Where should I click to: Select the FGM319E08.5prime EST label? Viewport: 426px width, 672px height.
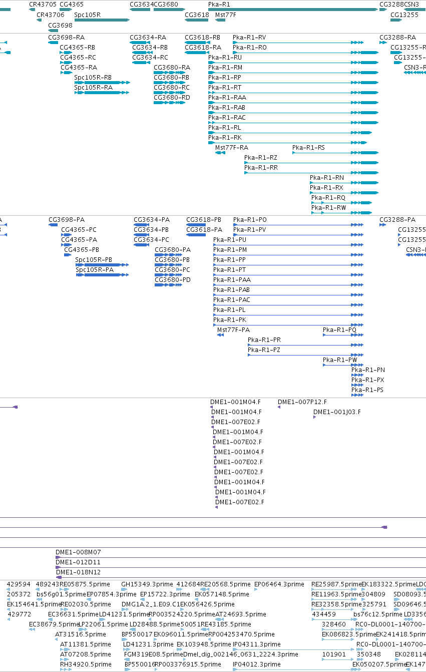154,654
